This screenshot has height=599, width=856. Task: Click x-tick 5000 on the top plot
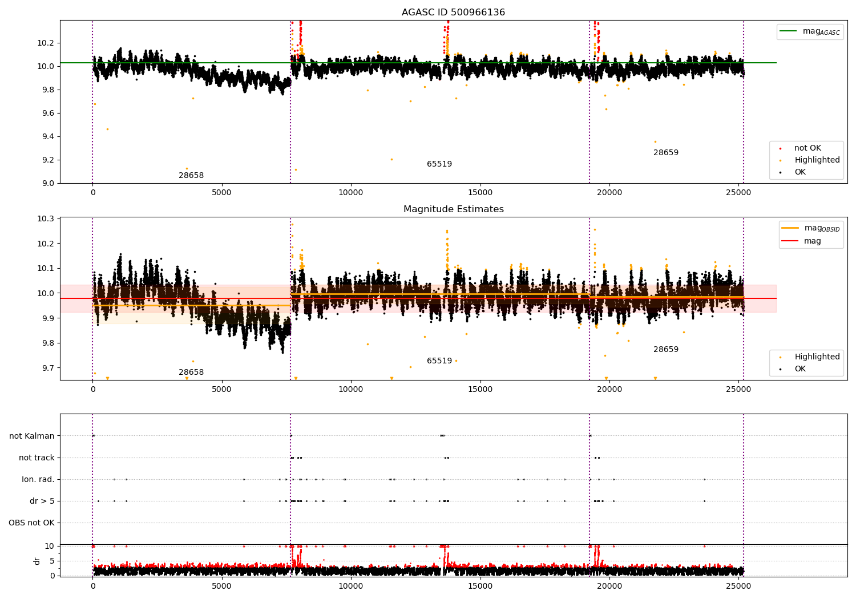[221, 193]
